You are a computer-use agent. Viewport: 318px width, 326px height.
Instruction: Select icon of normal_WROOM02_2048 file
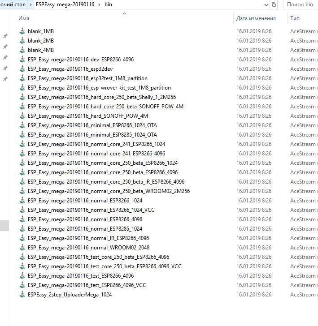point(22,247)
